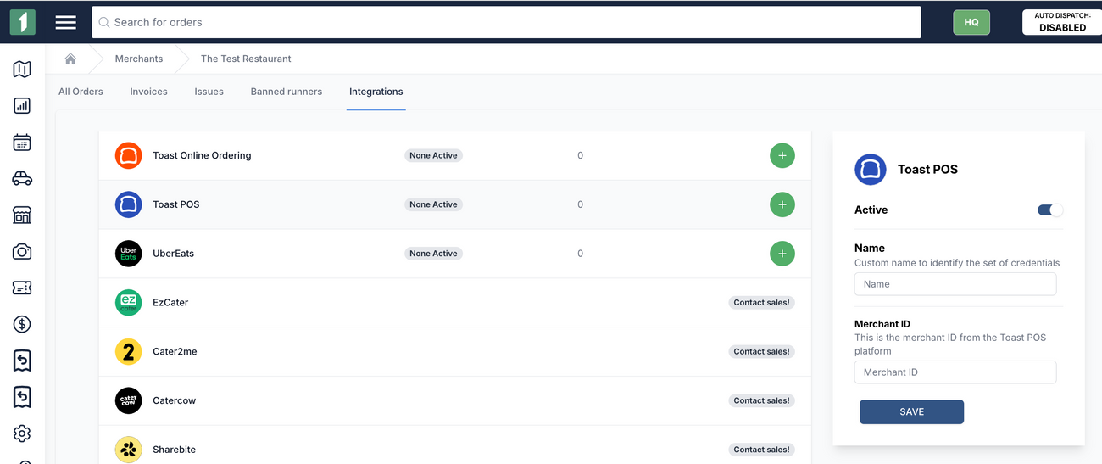
Task: Switch to the Banned runners tab
Action: [287, 92]
